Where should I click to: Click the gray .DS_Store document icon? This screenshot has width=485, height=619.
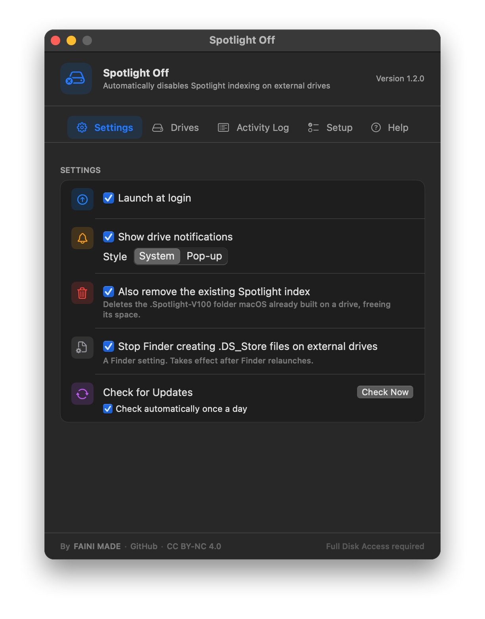[82, 348]
